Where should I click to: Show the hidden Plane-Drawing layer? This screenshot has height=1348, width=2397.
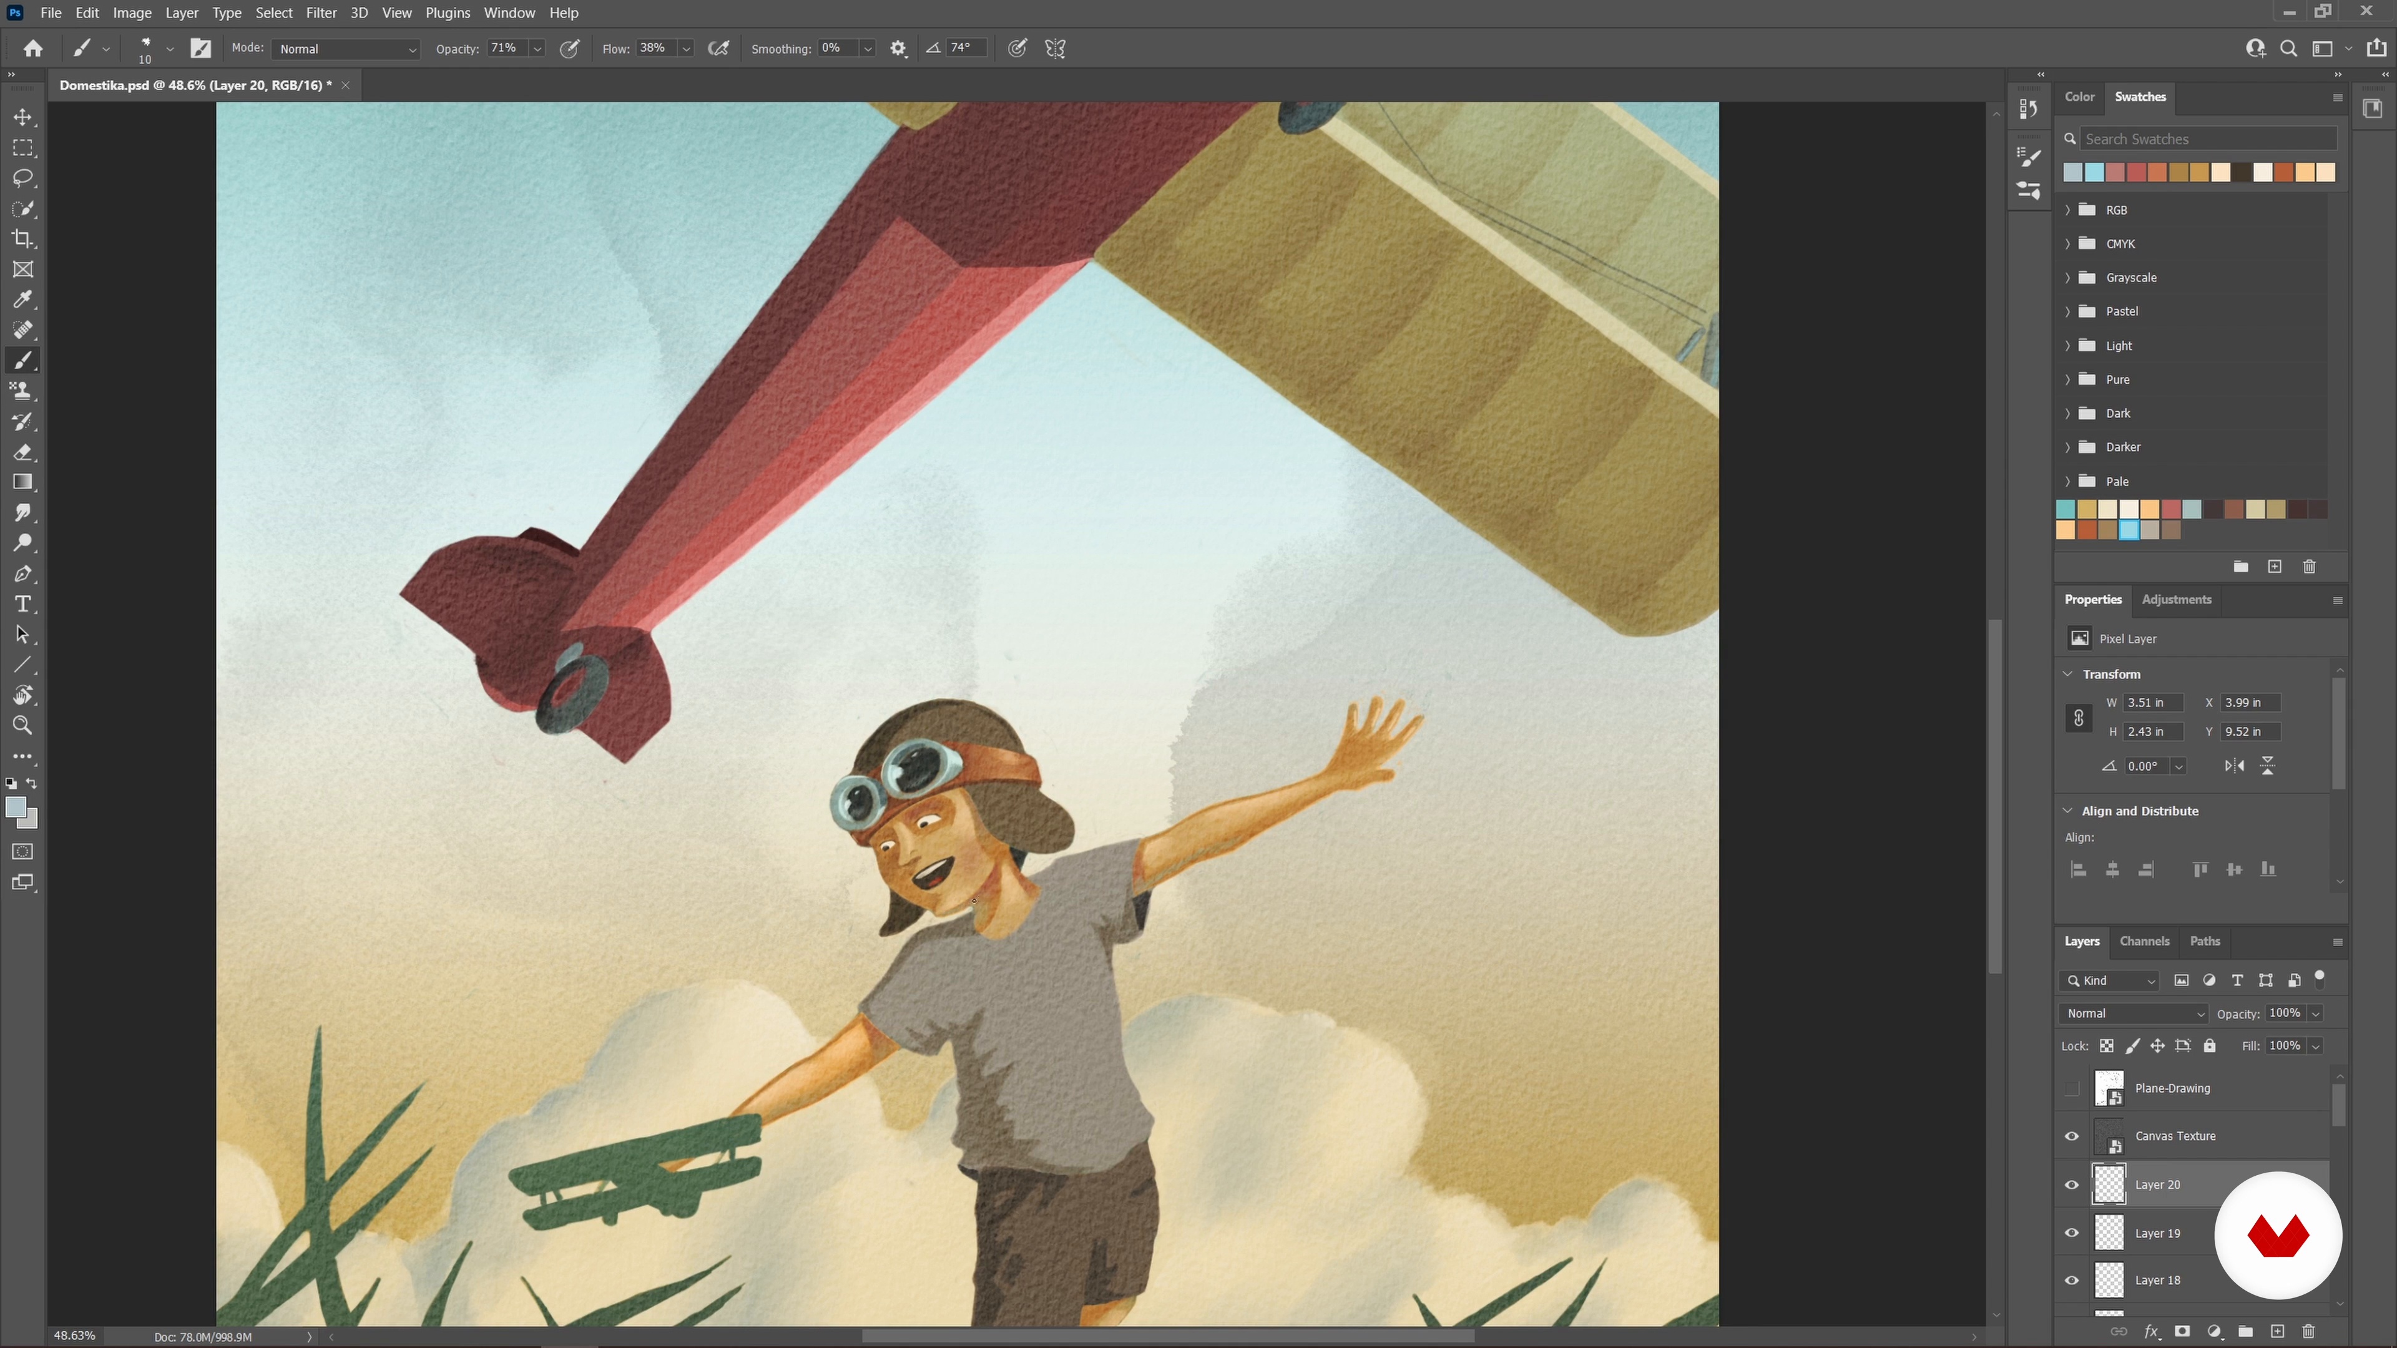[x=2072, y=1088]
